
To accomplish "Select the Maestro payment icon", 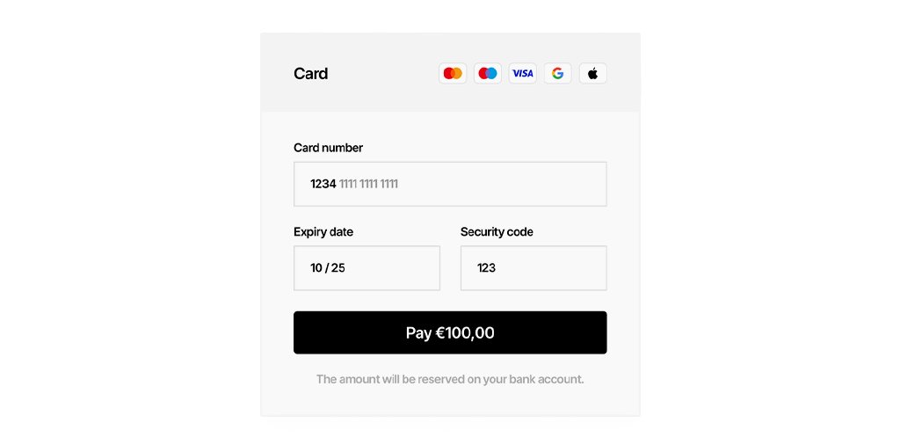I will [488, 74].
